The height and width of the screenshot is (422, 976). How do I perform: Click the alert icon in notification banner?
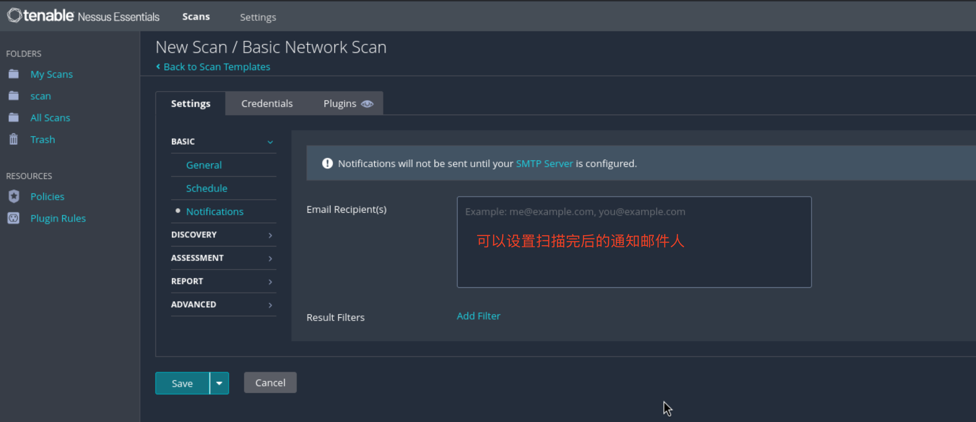pyautogui.click(x=327, y=163)
